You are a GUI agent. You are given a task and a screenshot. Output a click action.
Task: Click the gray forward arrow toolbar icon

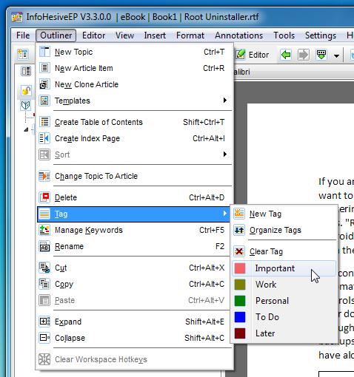(x=304, y=55)
